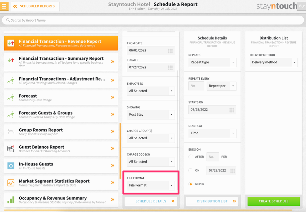
Task: Select Financial Transaction - Summary Report title
Action: click(61, 58)
